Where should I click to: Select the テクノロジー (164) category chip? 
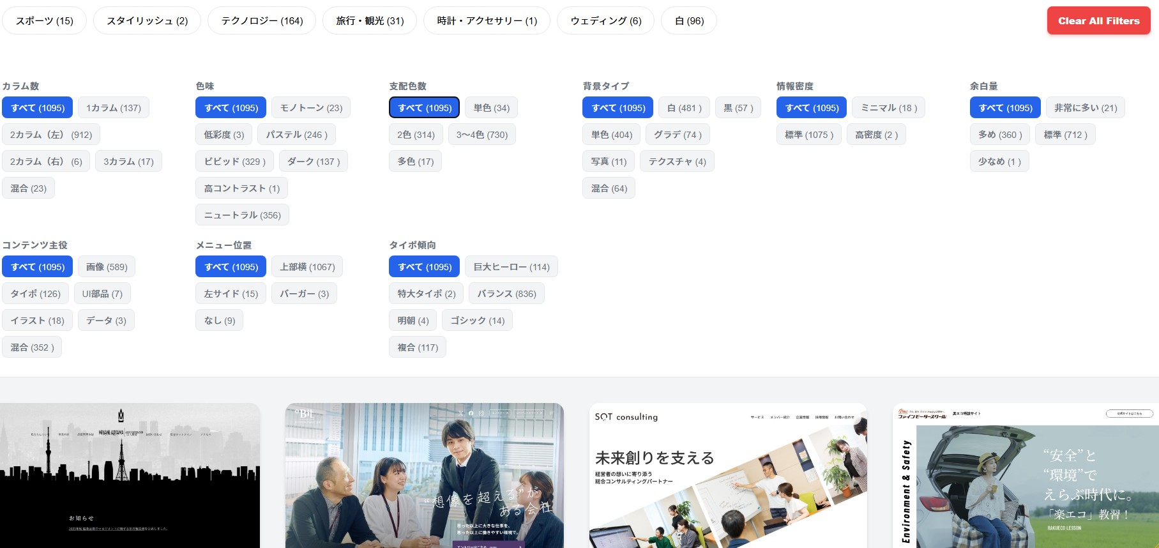point(262,20)
